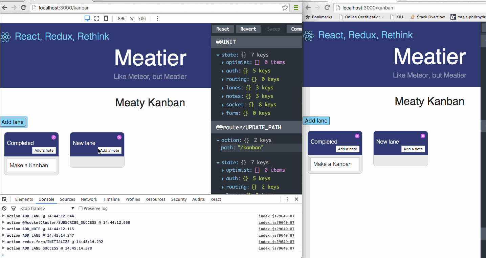Viewport: 486px width, 258px height.
Task: Open the Bookmarks star folder in right window
Action: click(319, 17)
